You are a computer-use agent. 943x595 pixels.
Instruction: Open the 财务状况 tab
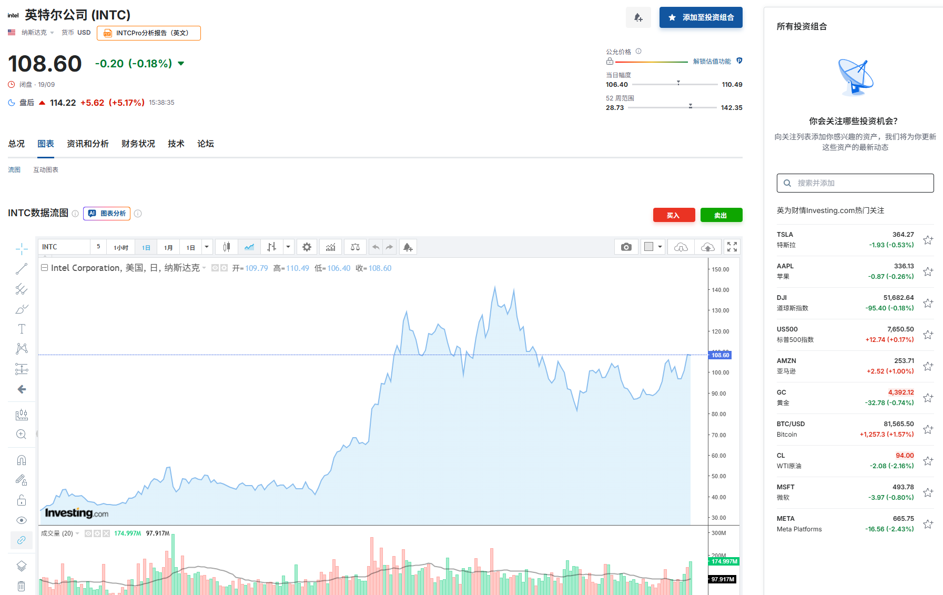click(x=138, y=144)
